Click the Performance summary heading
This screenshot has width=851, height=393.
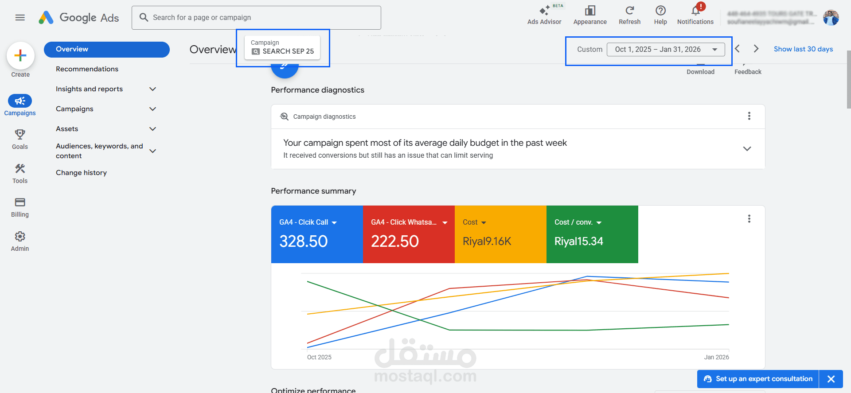point(313,191)
